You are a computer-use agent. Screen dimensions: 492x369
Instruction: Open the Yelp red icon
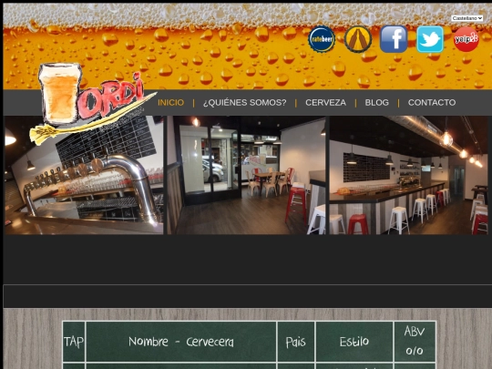466,39
